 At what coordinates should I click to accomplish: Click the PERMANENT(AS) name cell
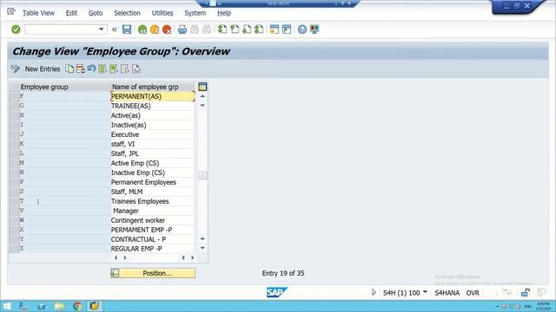153,96
